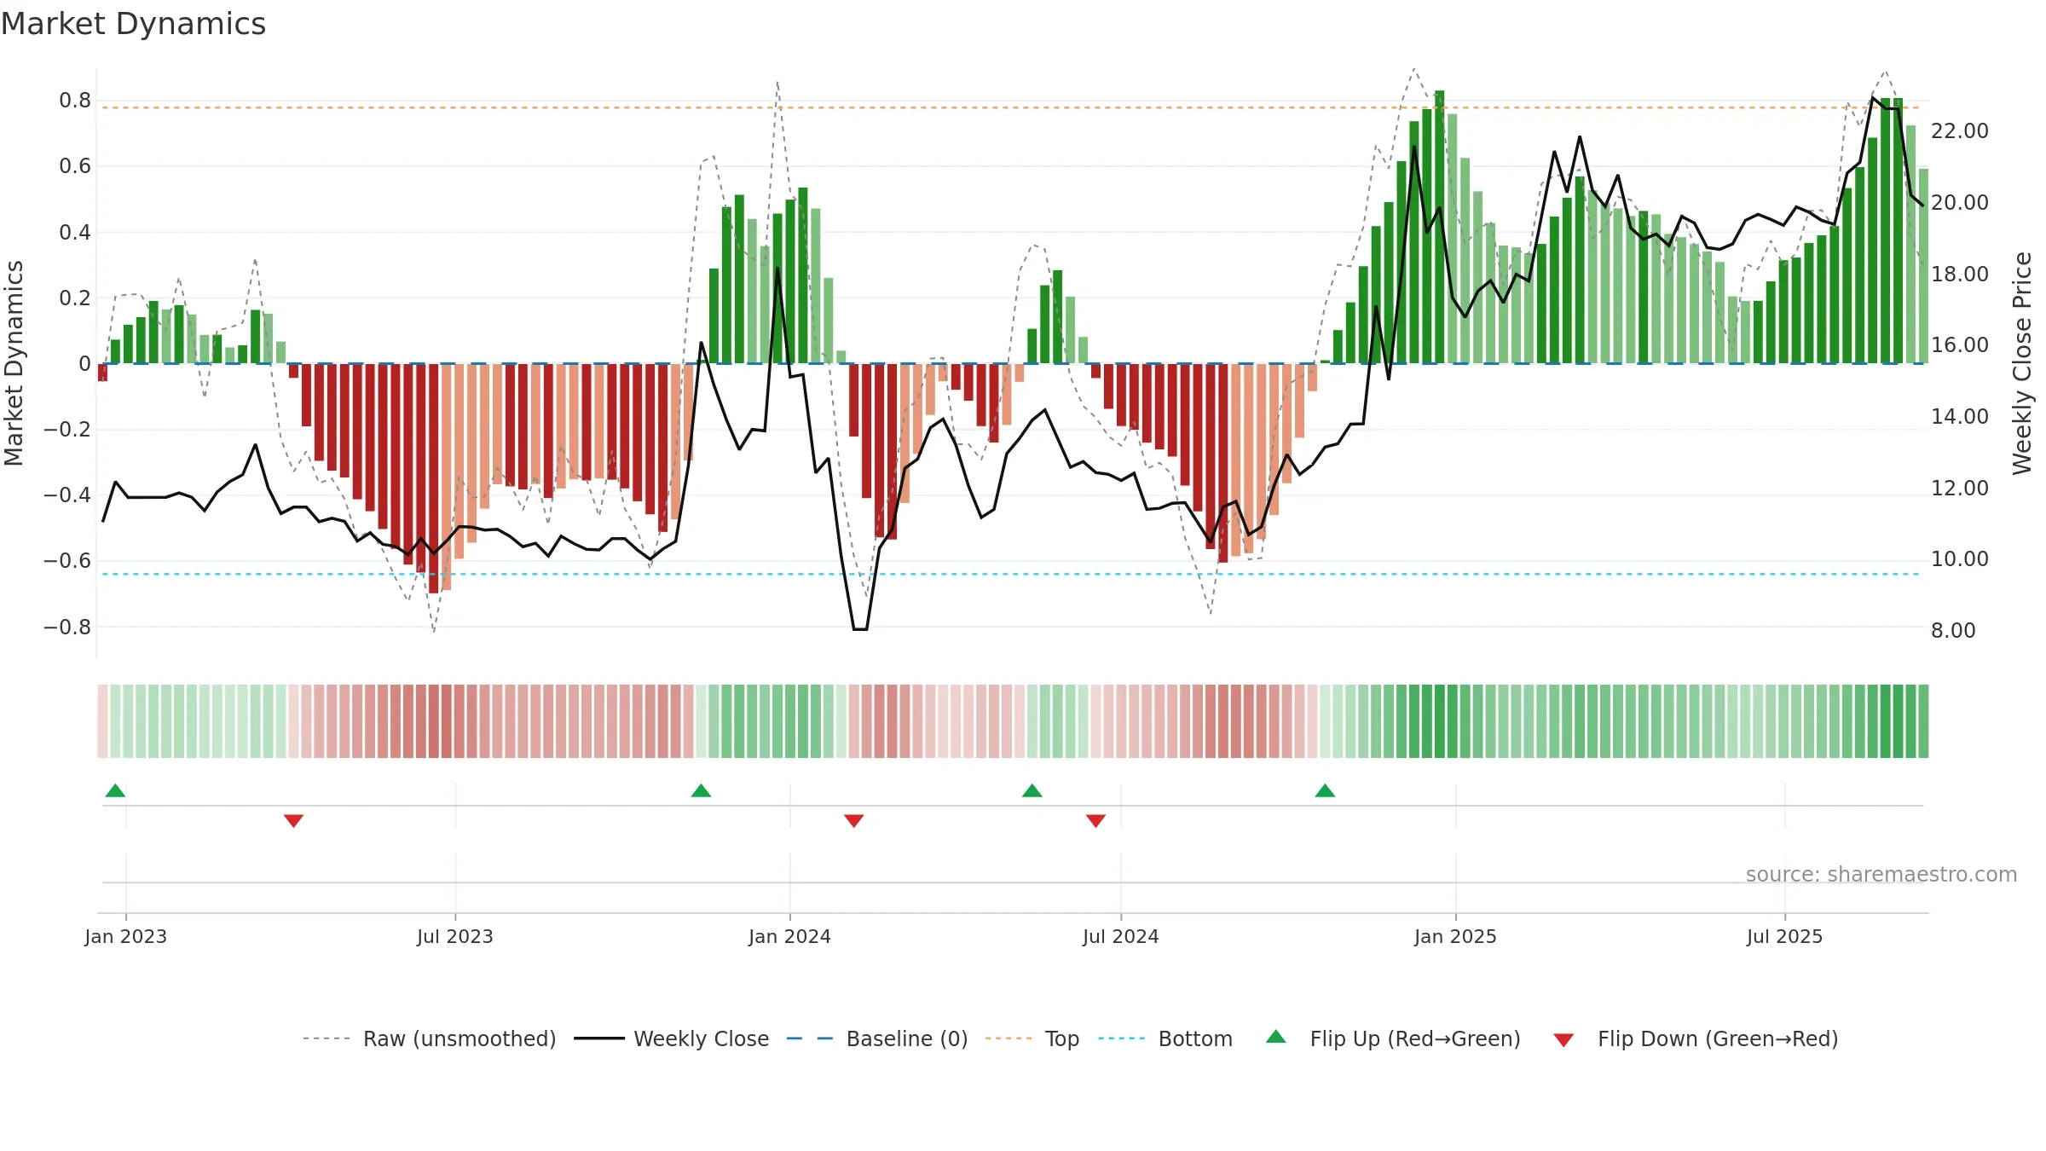Click the Jul 2023 x-axis label
2046x1151 pixels.
[x=454, y=936]
